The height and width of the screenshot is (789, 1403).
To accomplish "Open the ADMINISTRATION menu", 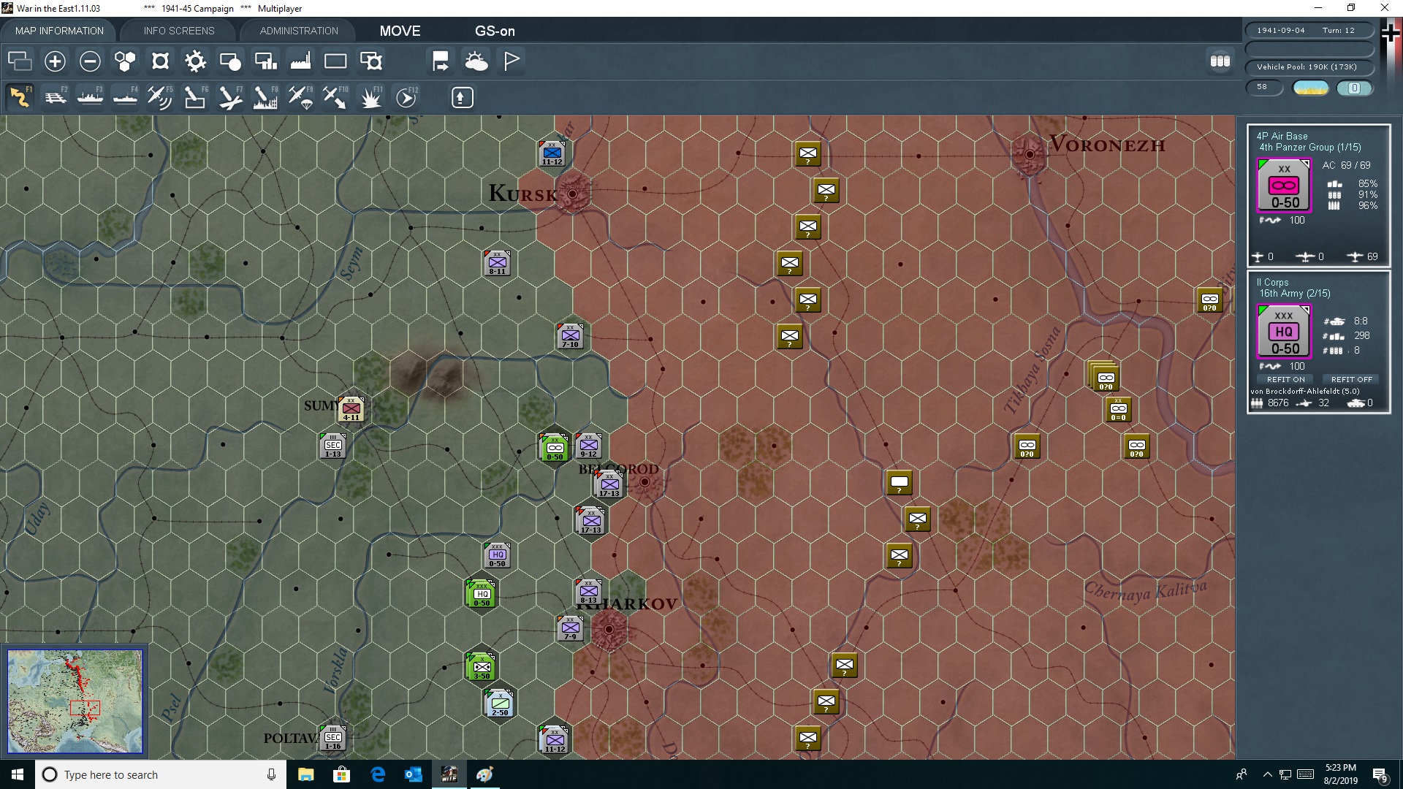I will (x=297, y=30).
